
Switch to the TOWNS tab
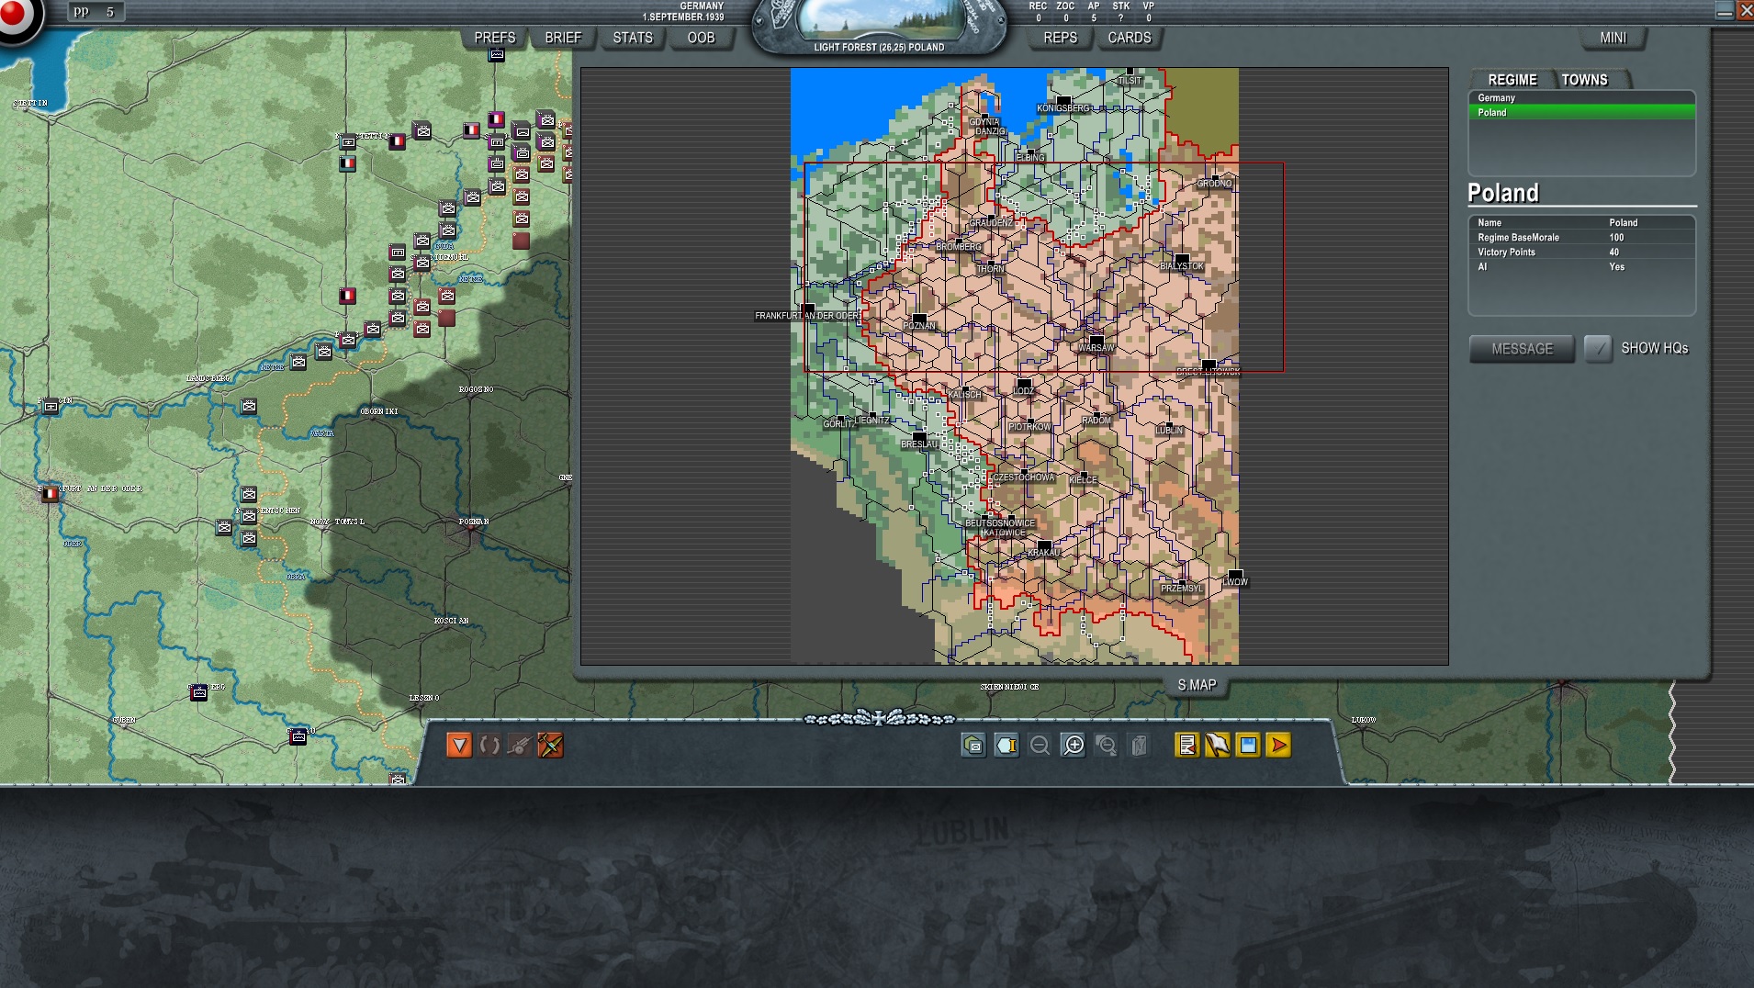1585,80
